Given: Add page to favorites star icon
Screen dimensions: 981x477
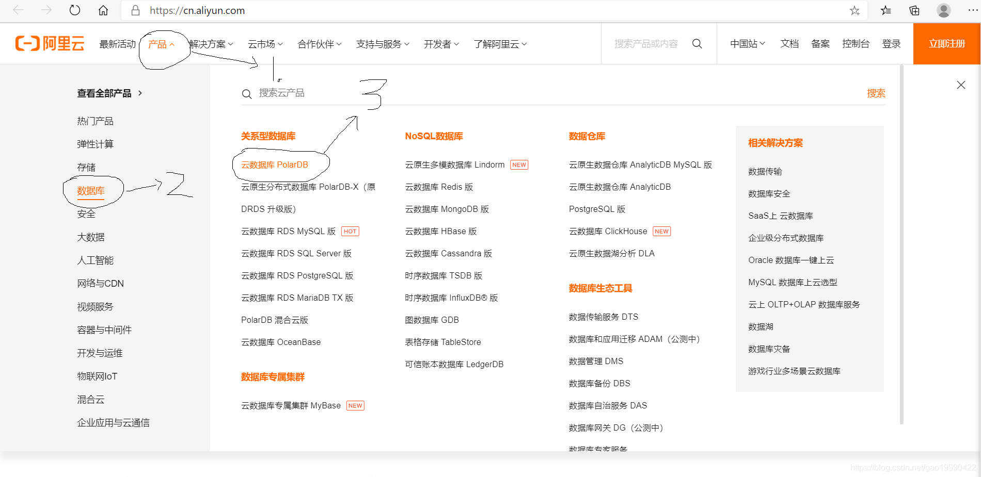Looking at the screenshot, I should pyautogui.click(x=855, y=10).
